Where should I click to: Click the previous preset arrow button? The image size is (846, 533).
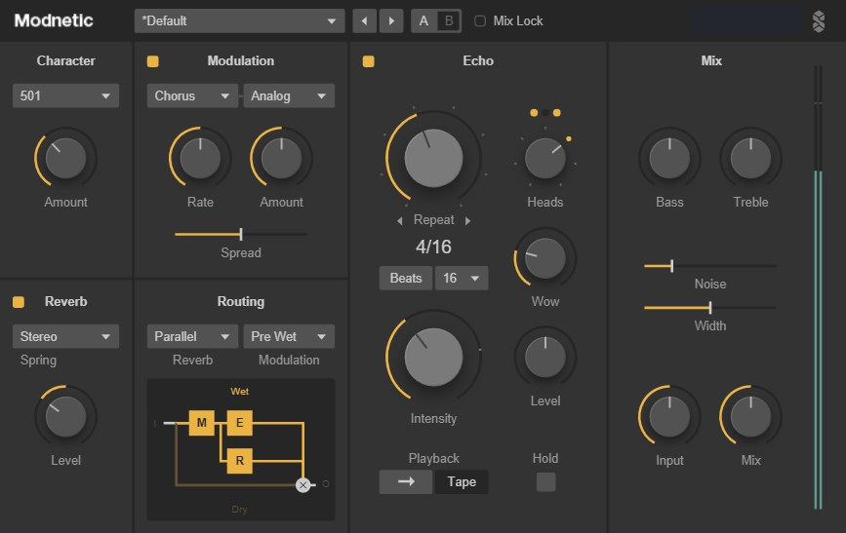coord(365,20)
